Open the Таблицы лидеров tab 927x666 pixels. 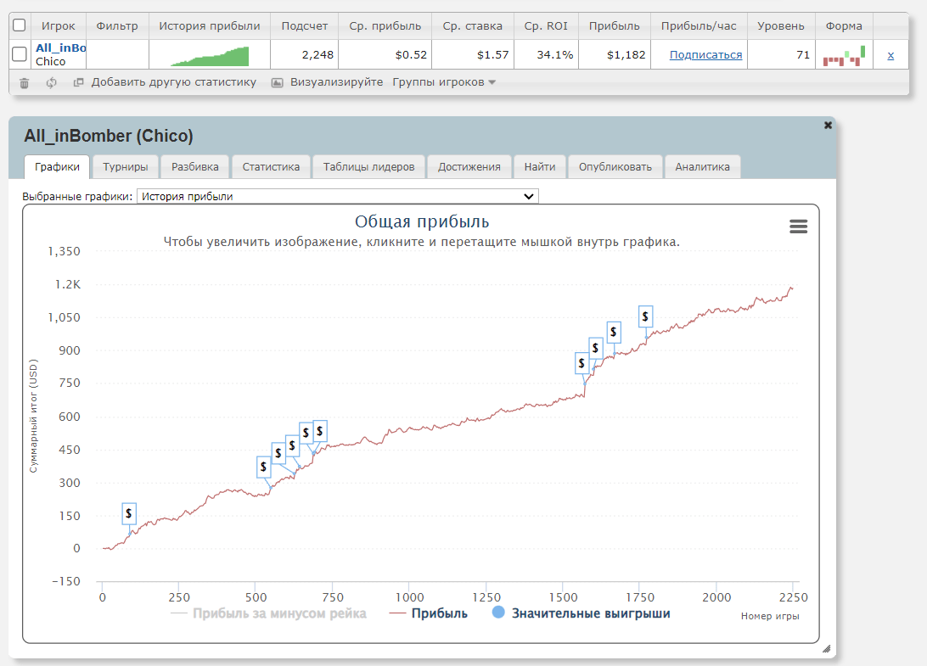tap(368, 167)
